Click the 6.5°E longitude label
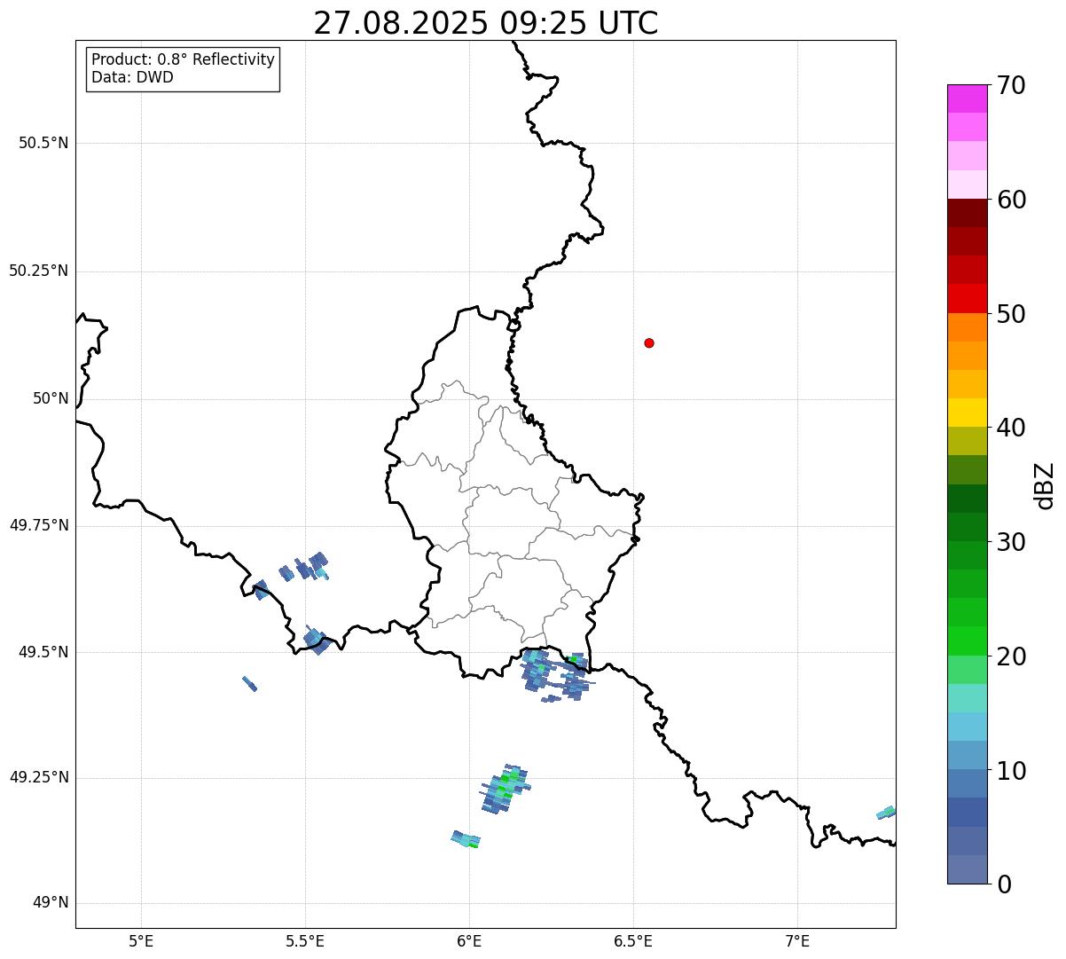The width and height of the screenshot is (1066, 959). (633, 940)
